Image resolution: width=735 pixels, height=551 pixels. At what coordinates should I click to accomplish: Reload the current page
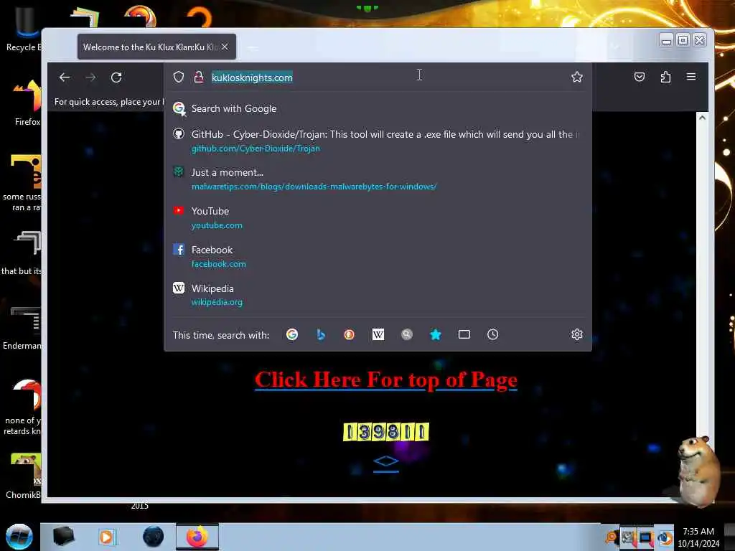(116, 77)
